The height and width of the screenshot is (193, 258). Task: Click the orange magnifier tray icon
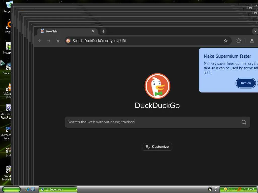239,189
